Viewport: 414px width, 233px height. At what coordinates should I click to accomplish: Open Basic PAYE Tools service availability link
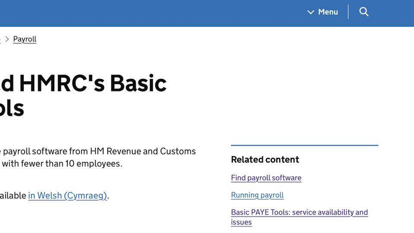(x=299, y=212)
